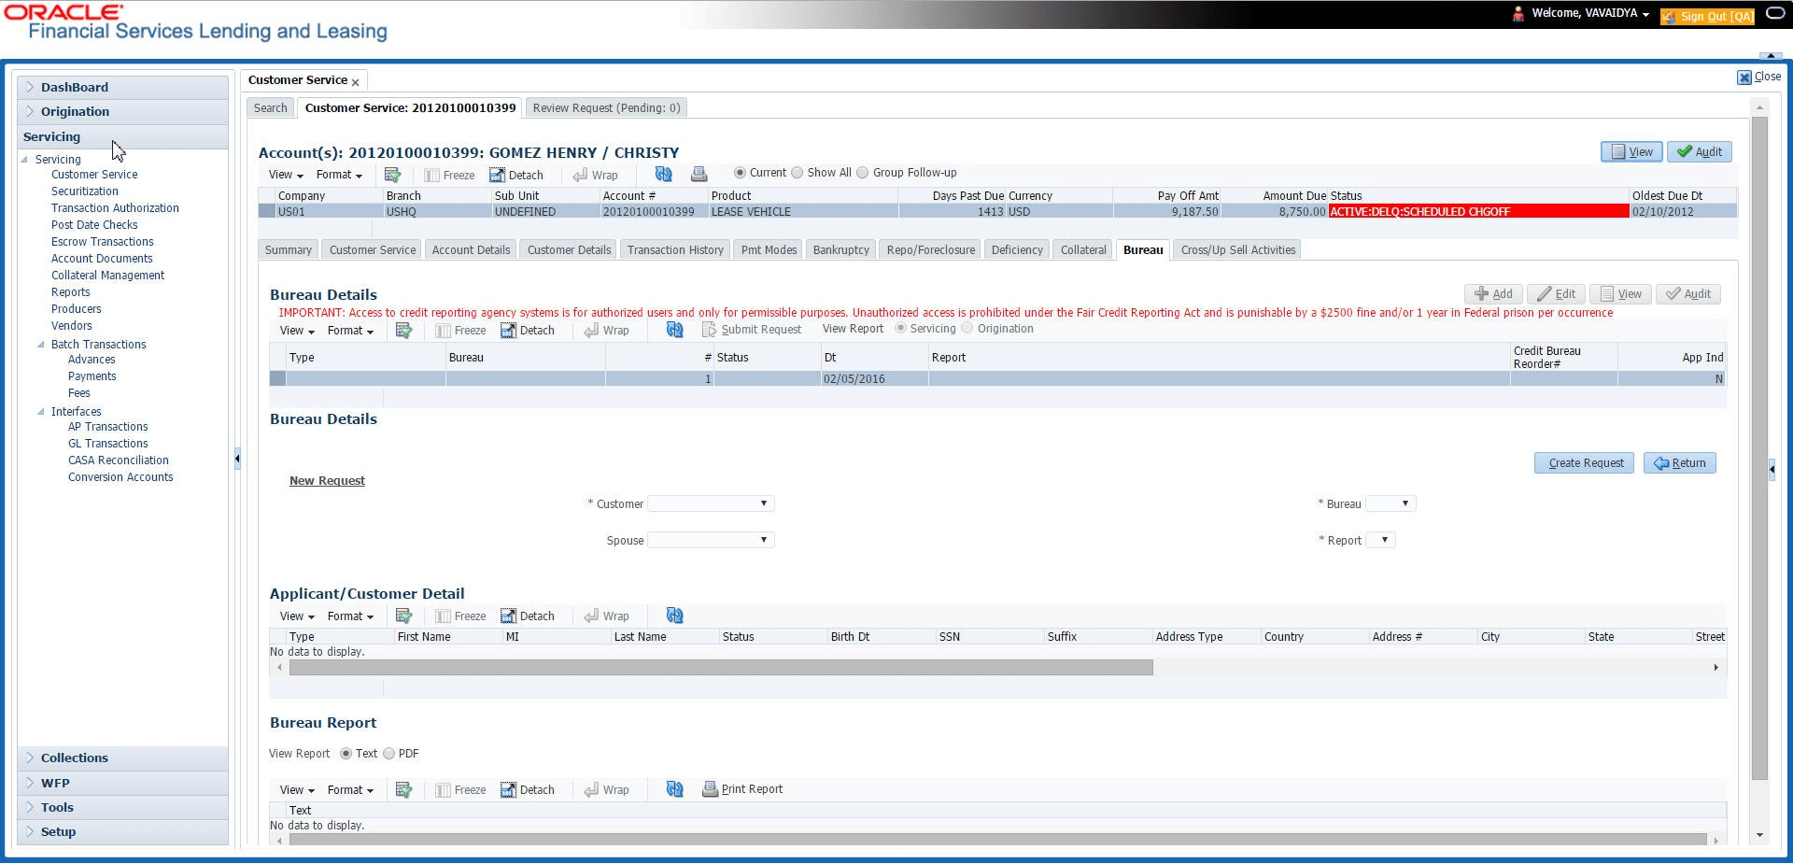Open the Customer dropdown under New Request
This screenshot has height=864, width=1793.
click(x=711, y=503)
